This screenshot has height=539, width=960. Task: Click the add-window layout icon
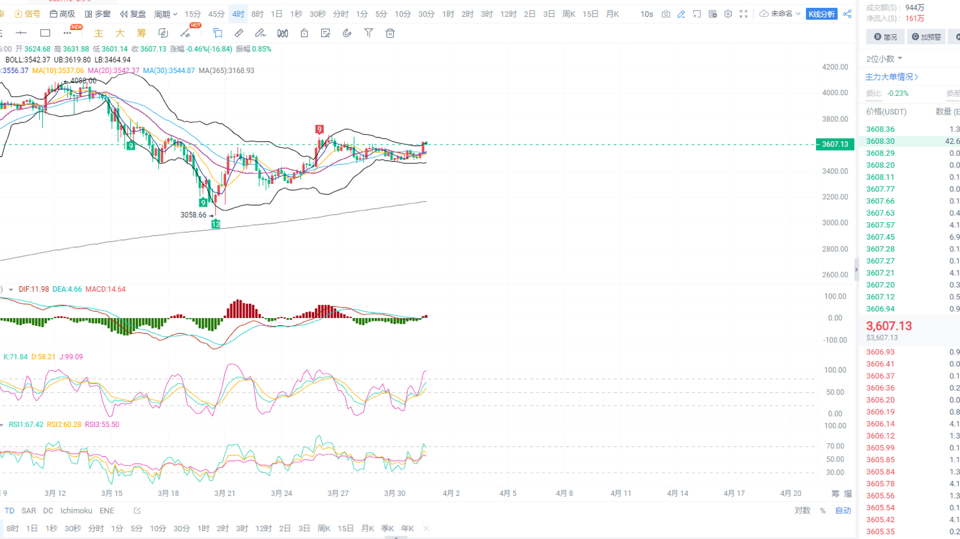point(697,14)
